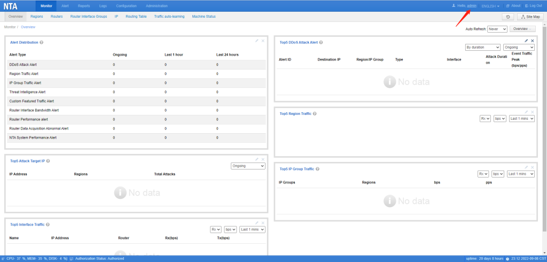Expand the Overview layout dropdown button

pos(522,29)
